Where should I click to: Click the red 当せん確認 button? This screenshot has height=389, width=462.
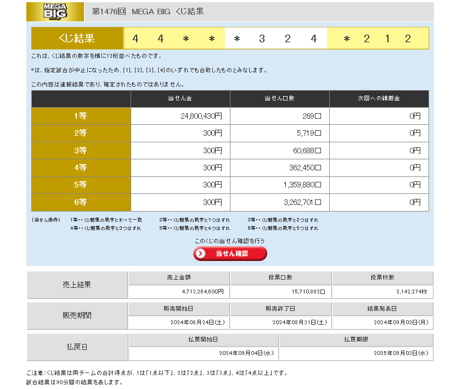(x=230, y=253)
